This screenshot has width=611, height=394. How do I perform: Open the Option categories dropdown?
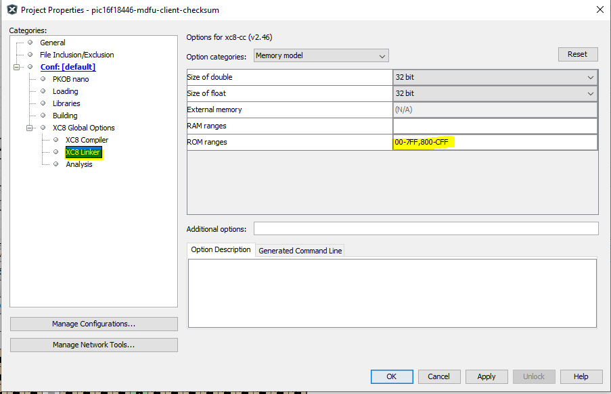pos(321,55)
